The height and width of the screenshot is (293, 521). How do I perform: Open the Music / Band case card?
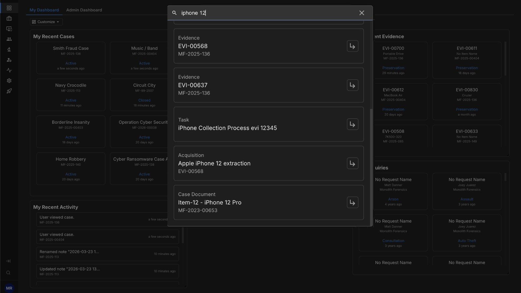(139, 58)
